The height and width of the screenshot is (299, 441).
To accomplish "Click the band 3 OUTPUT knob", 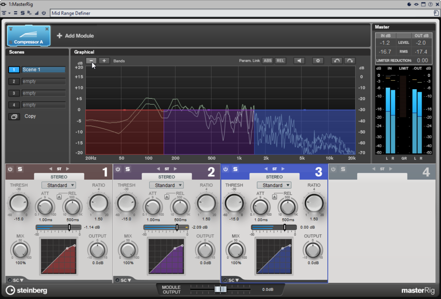I will pyautogui.click(x=313, y=250).
